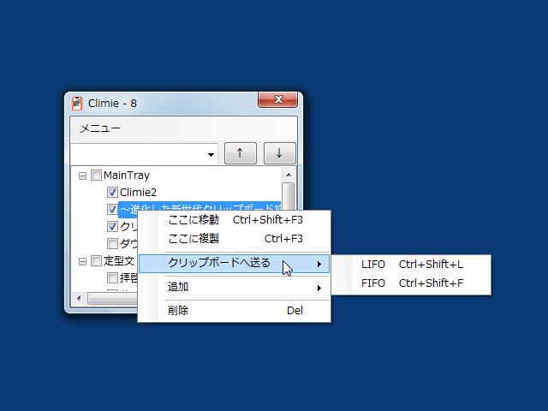Check the 拝啓 item checkbox
This screenshot has height=411, width=548.
(x=112, y=277)
